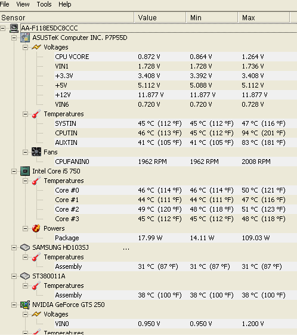The height and width of the screenshot is (335, 297).
Task: Collapse the motherboard Voltages group
Action: (25, 47)
